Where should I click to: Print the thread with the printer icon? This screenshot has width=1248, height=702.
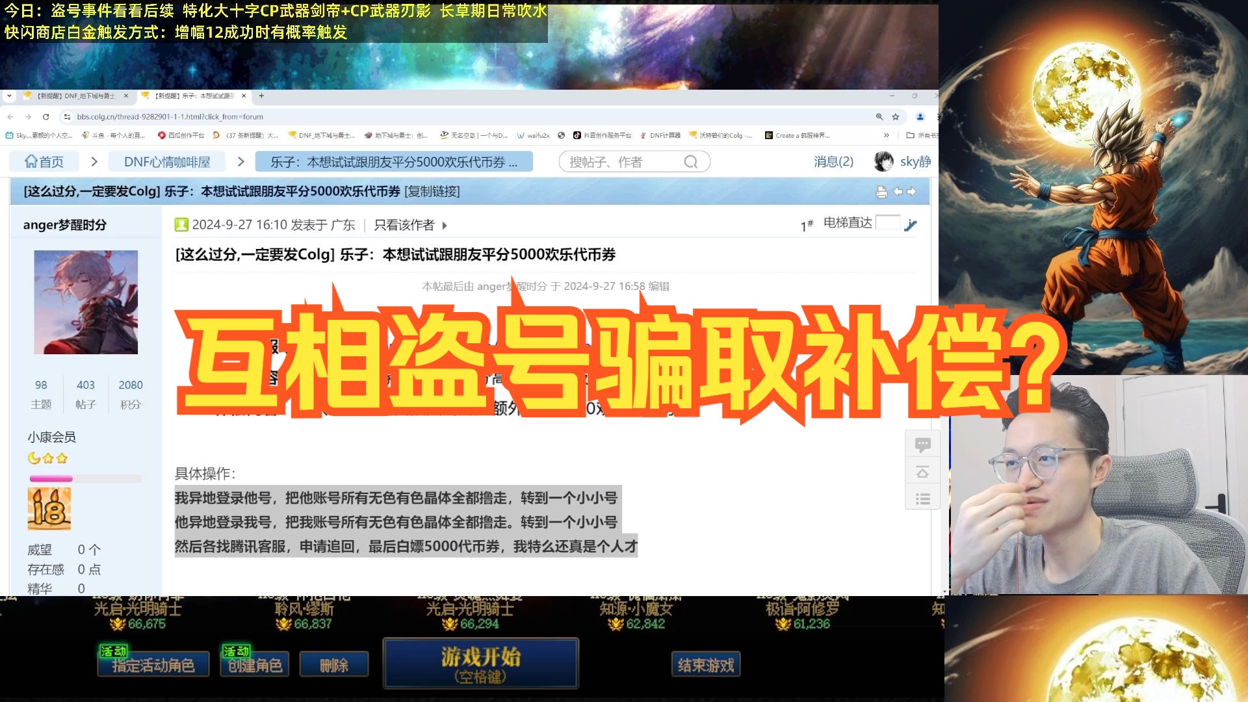881,192
